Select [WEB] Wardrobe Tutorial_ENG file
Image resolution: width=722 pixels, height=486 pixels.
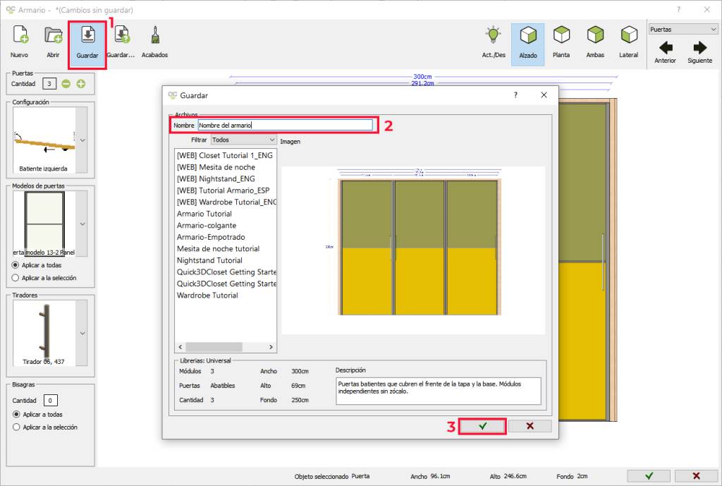click(226, 202)
